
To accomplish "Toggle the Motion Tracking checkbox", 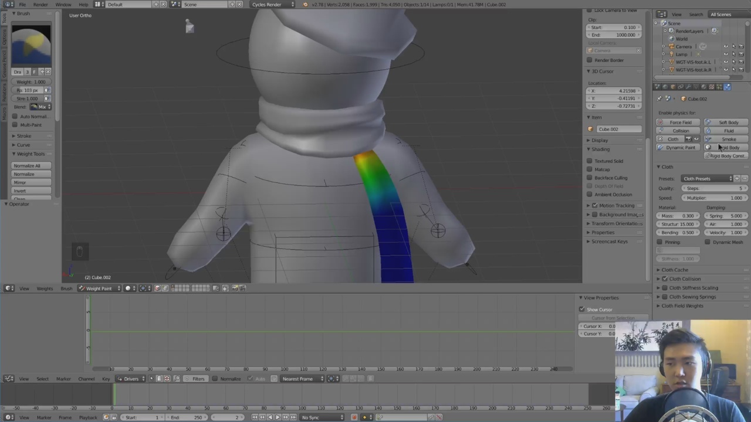I will 595,206.
